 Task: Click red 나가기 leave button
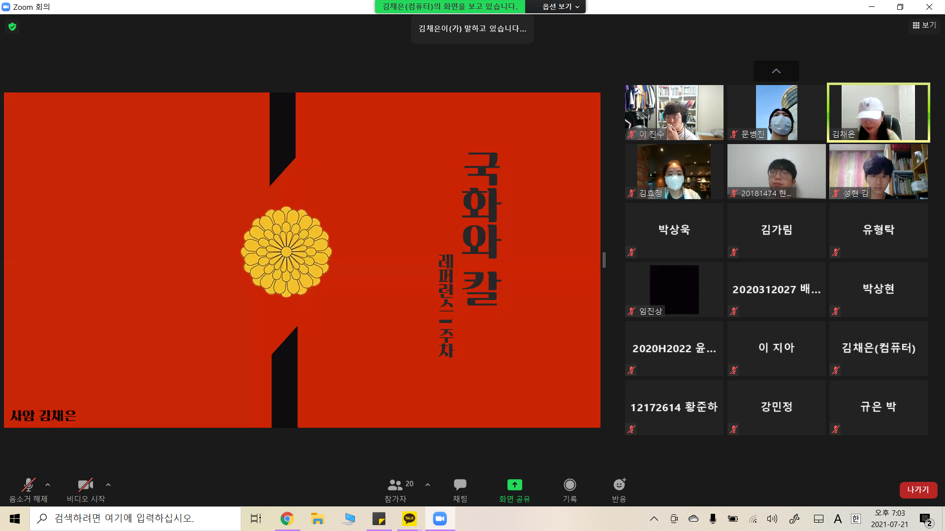click(x=918, y=490)
